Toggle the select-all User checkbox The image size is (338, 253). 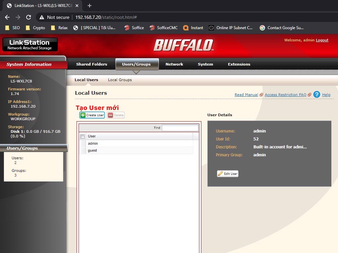(x=82, y=136)
